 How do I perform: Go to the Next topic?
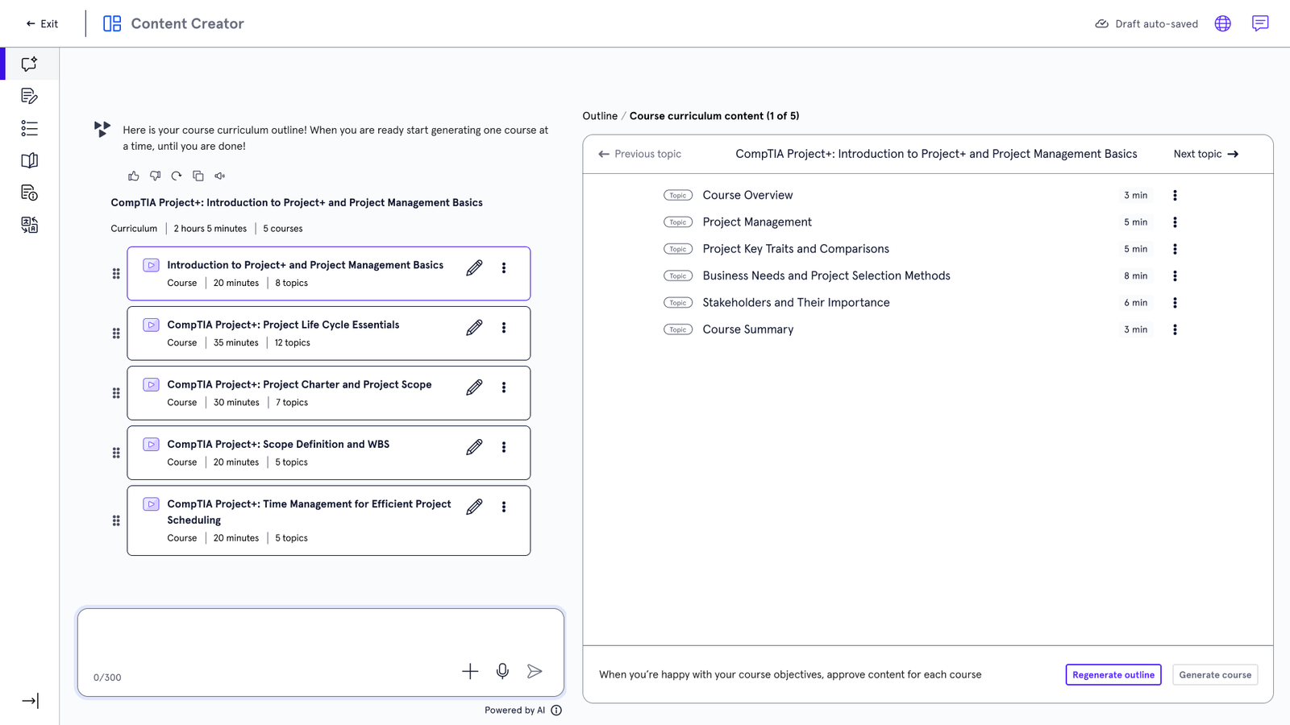tap(1206, 154)
